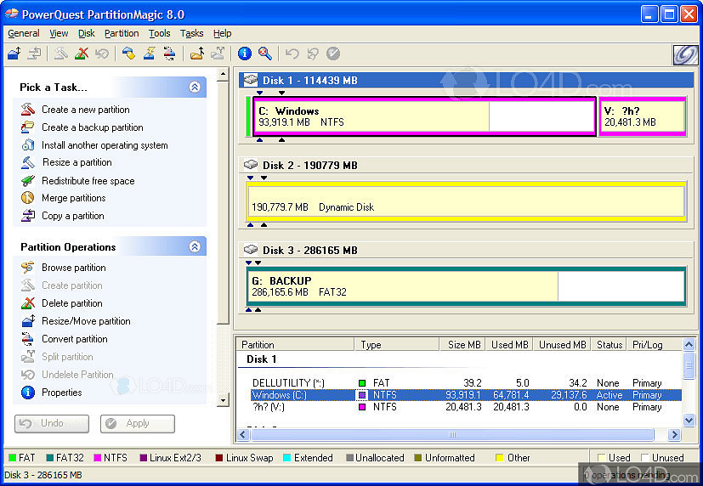This screenshot has width=703, height=486.
Task: Click the Create partition hammer toolbar icon
Action: point(60,54)
